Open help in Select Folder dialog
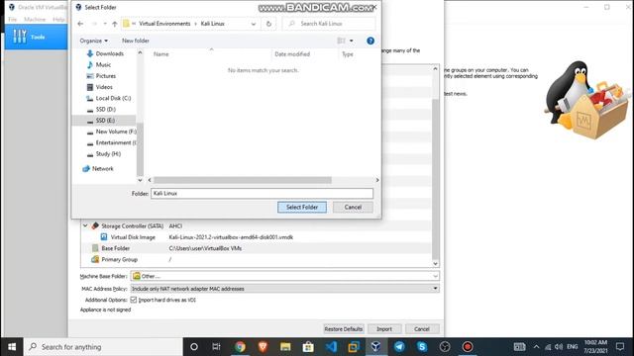Image resolution: width=634 pixels, height=356 pixels. click(x=370, y=41)
